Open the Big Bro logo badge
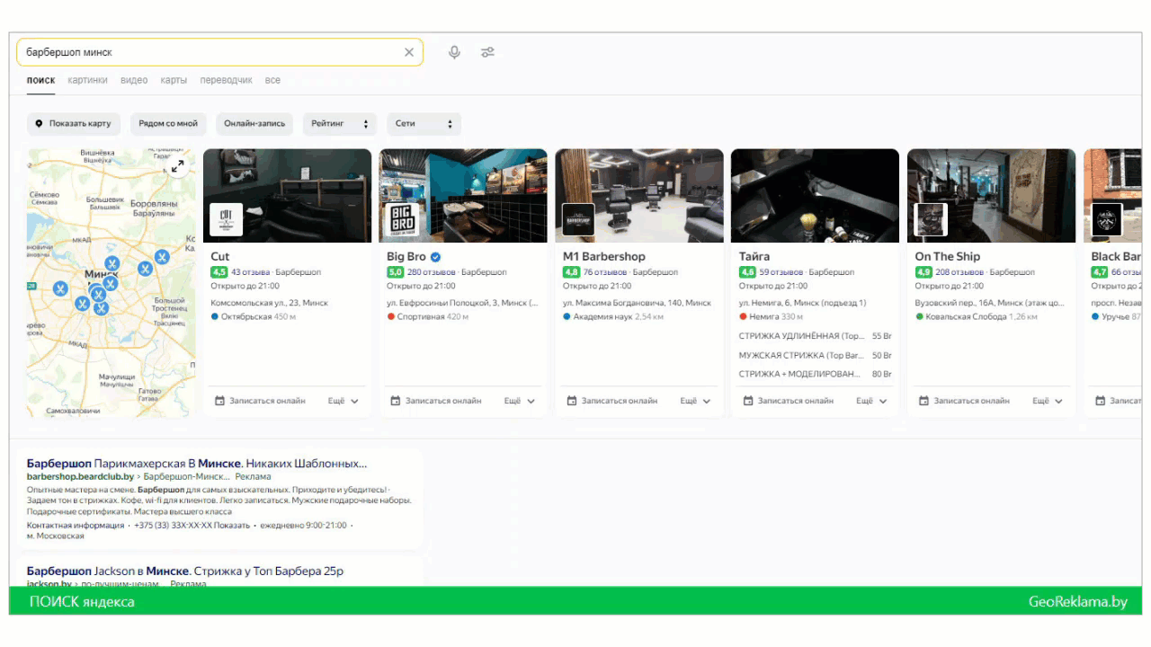The width and height of the screenshot is (1151, 647). (x=403, y=219)
